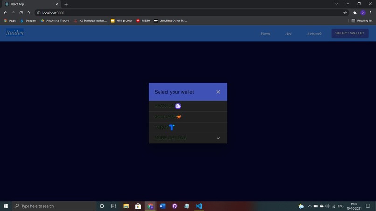Reload the current page
376x211 pixels.
pyautogui.click(x=21, y=13)
